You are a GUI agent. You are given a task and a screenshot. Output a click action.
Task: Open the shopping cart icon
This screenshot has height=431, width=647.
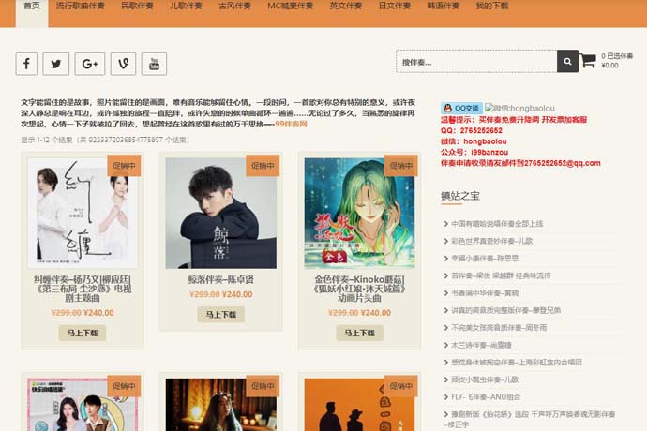tap(588, 61)
